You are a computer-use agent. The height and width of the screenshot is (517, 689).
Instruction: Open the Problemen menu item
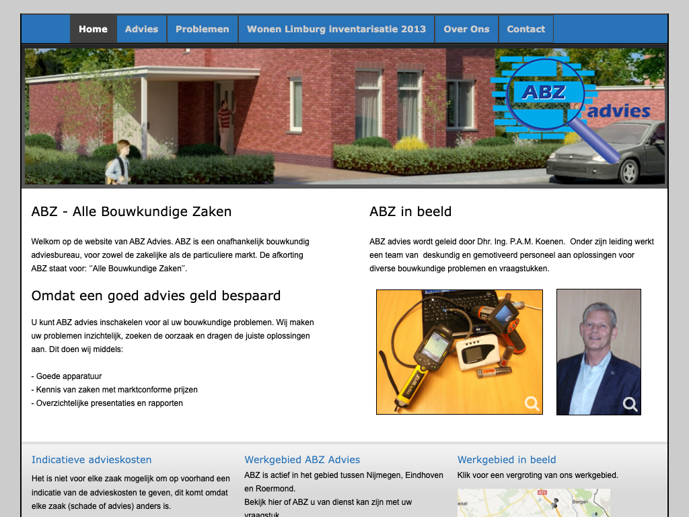[x=202, y=29]
